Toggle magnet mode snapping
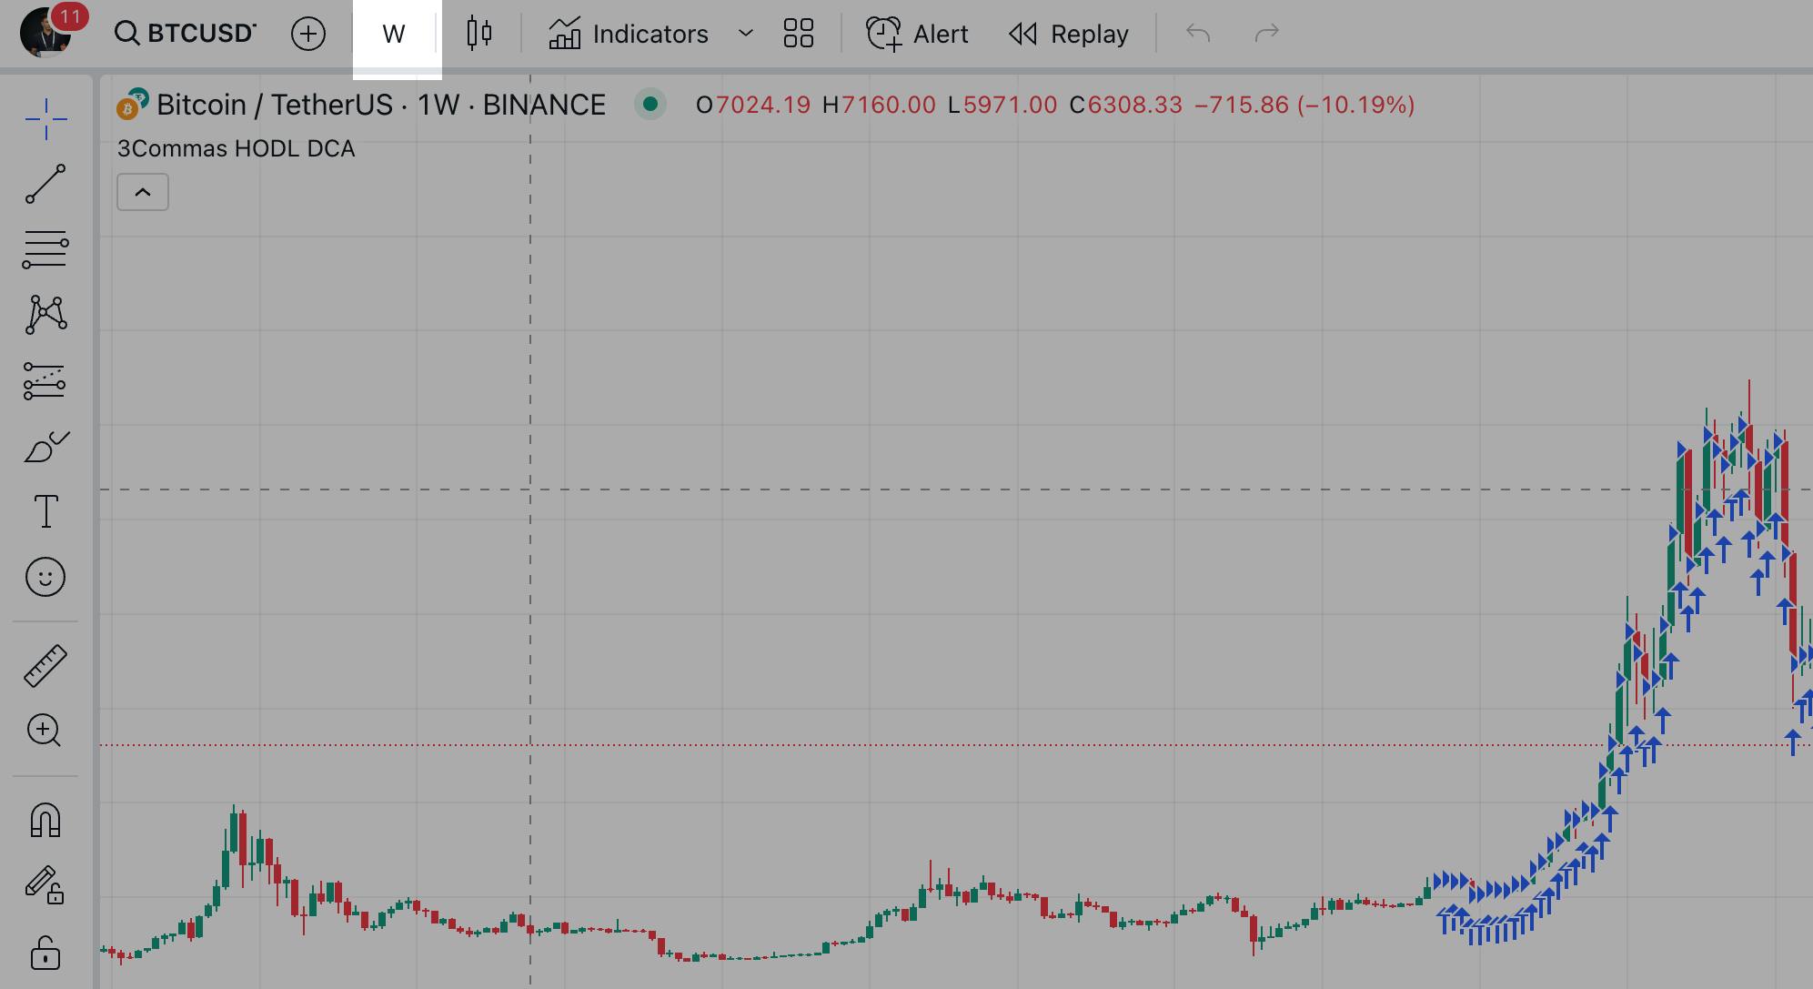1813x989 pixels. pyautogui.click(x=45, y=820)
